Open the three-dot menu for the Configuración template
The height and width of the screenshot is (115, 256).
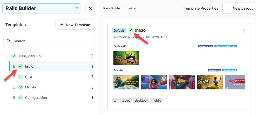(92, 98)
